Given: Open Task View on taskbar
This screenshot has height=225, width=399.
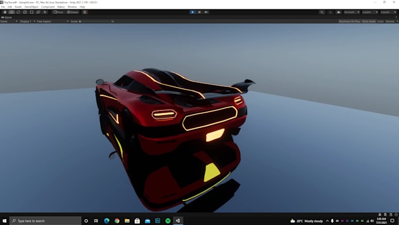Looking at the screenshot, I should (96, 221).
